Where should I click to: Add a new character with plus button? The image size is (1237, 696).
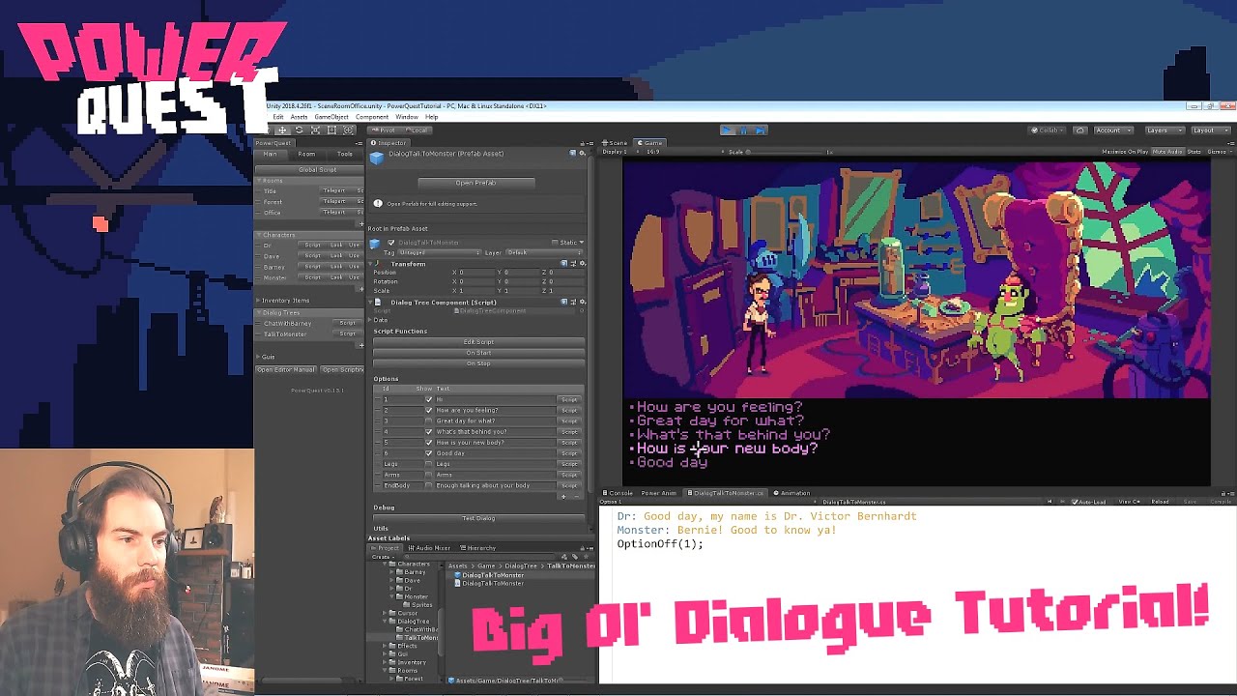point(361,287)
